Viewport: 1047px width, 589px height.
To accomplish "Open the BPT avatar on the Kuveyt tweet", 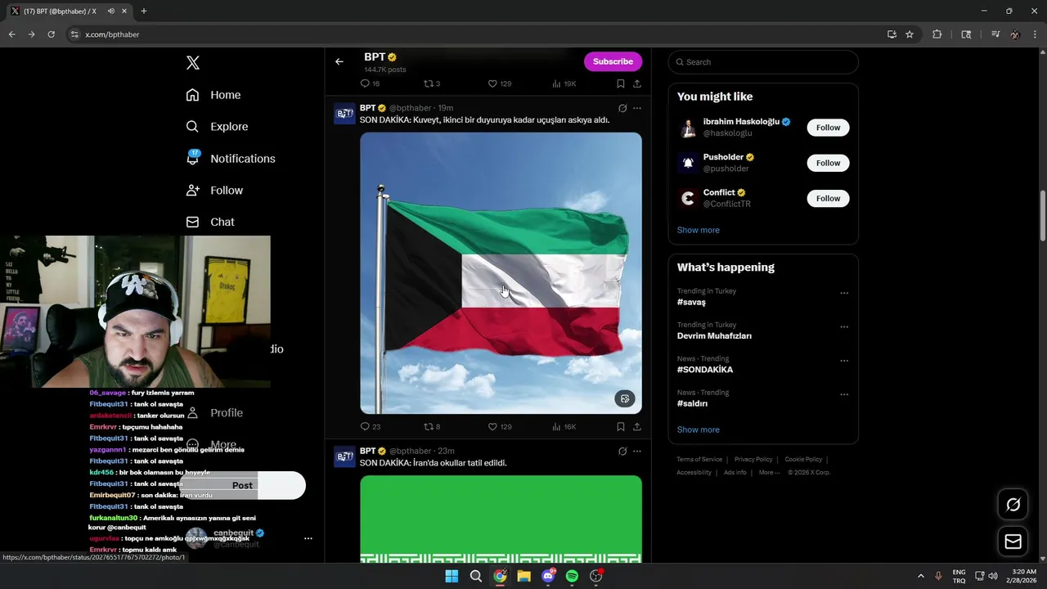I will tap(344, 115).
